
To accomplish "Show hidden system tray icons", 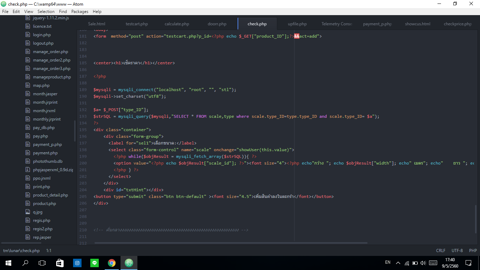I will coord(398,263).
